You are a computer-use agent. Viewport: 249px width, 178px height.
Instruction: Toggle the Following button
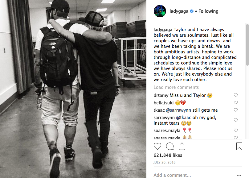208,11
